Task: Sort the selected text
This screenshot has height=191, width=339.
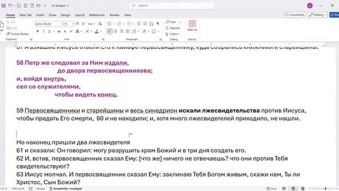Action: coord(151,23)
